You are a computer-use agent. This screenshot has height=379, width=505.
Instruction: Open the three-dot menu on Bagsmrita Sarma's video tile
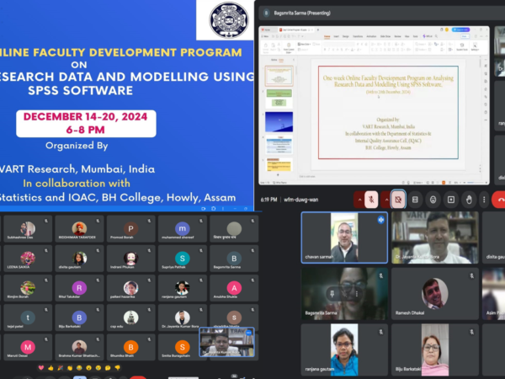pyautogui.click(x=357, y=294)
